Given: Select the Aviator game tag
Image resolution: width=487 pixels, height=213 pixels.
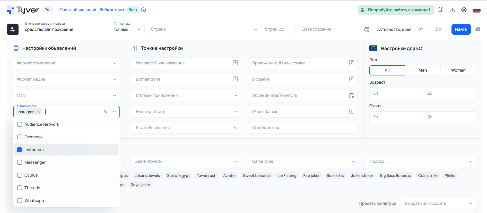Looking at the screenshot, I should click(x=230, y=176).
